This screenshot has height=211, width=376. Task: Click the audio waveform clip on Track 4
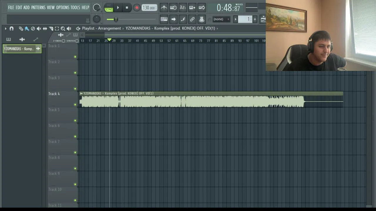pos(211,99)
